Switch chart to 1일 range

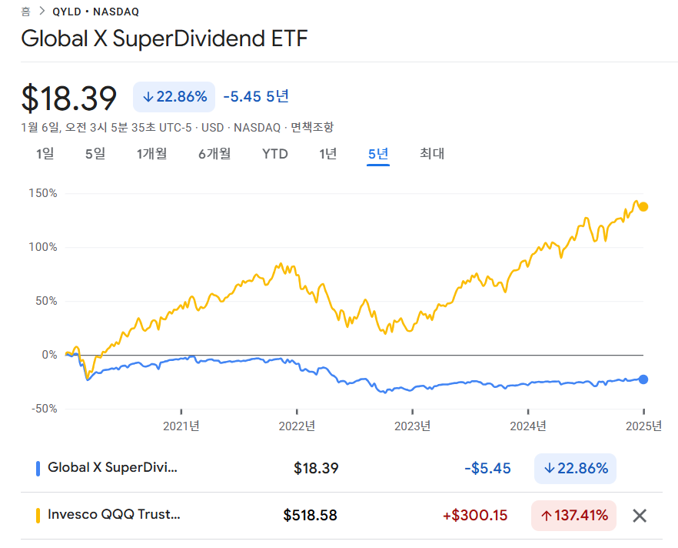point(45,154)
